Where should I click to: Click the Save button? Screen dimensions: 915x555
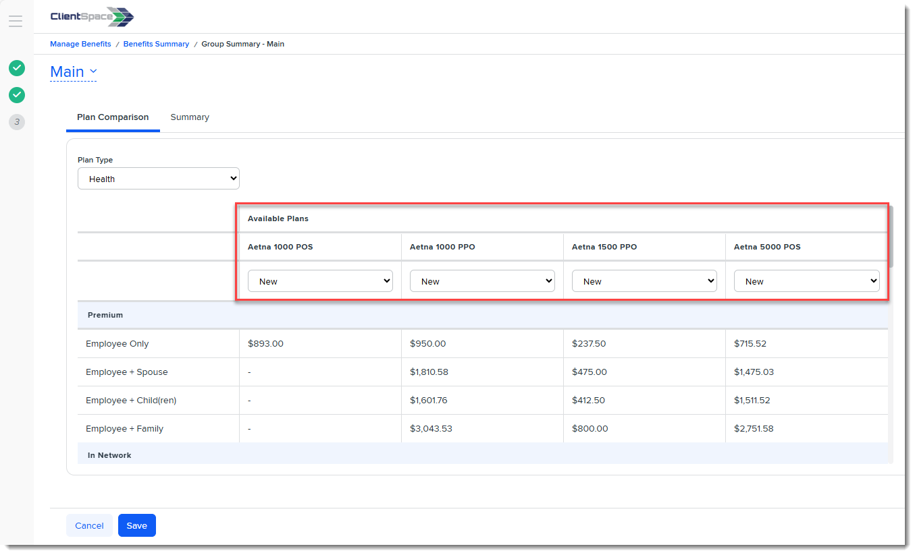click(x=137, y=525)
